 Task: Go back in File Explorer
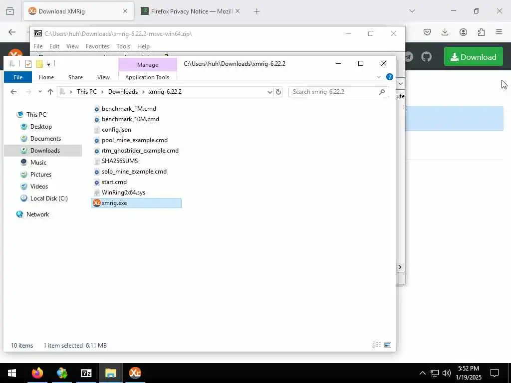coord(13,92)
